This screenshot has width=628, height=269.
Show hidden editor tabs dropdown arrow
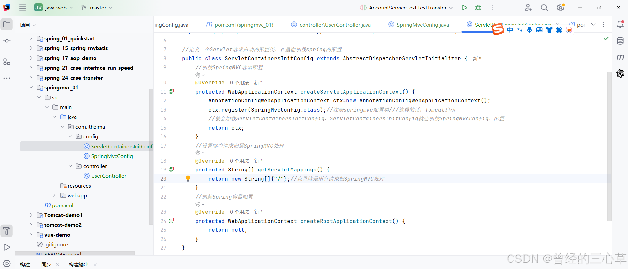pyautogui.click(x=593, y=24)
